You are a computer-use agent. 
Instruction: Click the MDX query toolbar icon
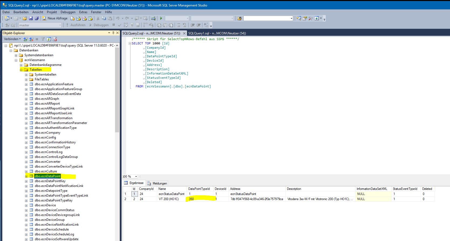click(x=78, y=18)
